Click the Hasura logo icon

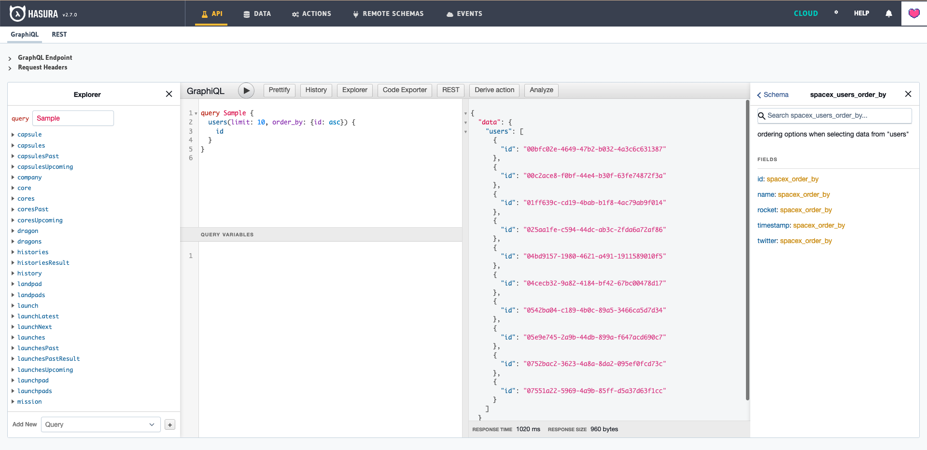[x=17, y=14]
